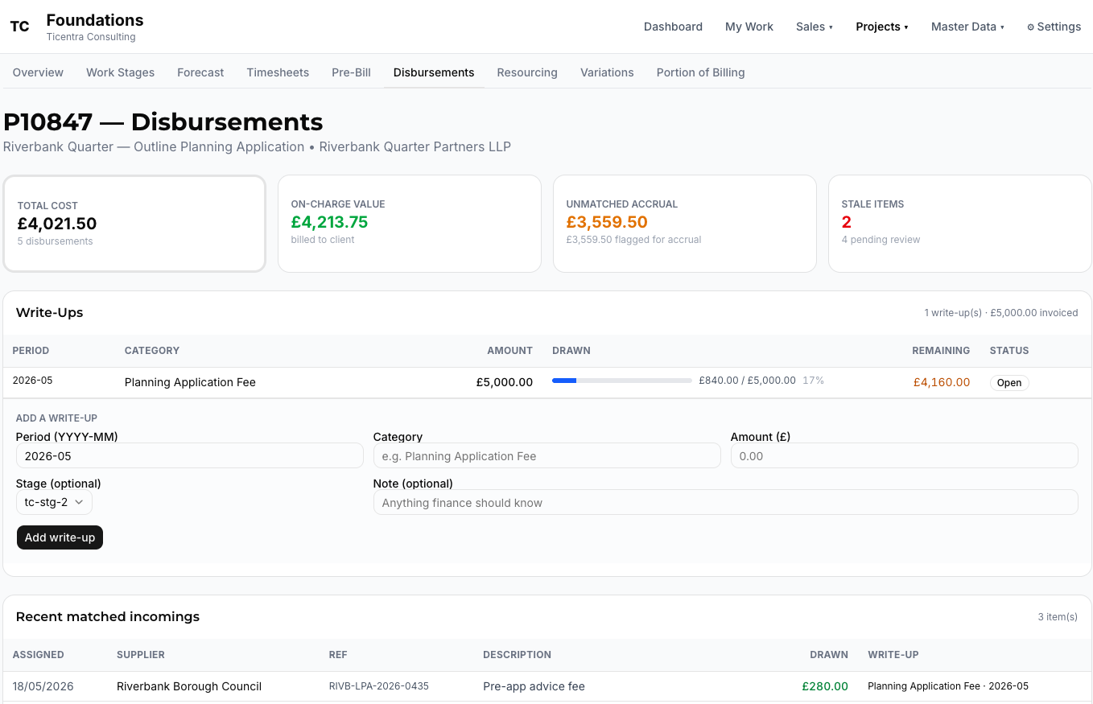This screenshot has height=704, width=1093.
Task: Focus the Amount (£) input
Action: pyautogui.click(x=904, y=455)
